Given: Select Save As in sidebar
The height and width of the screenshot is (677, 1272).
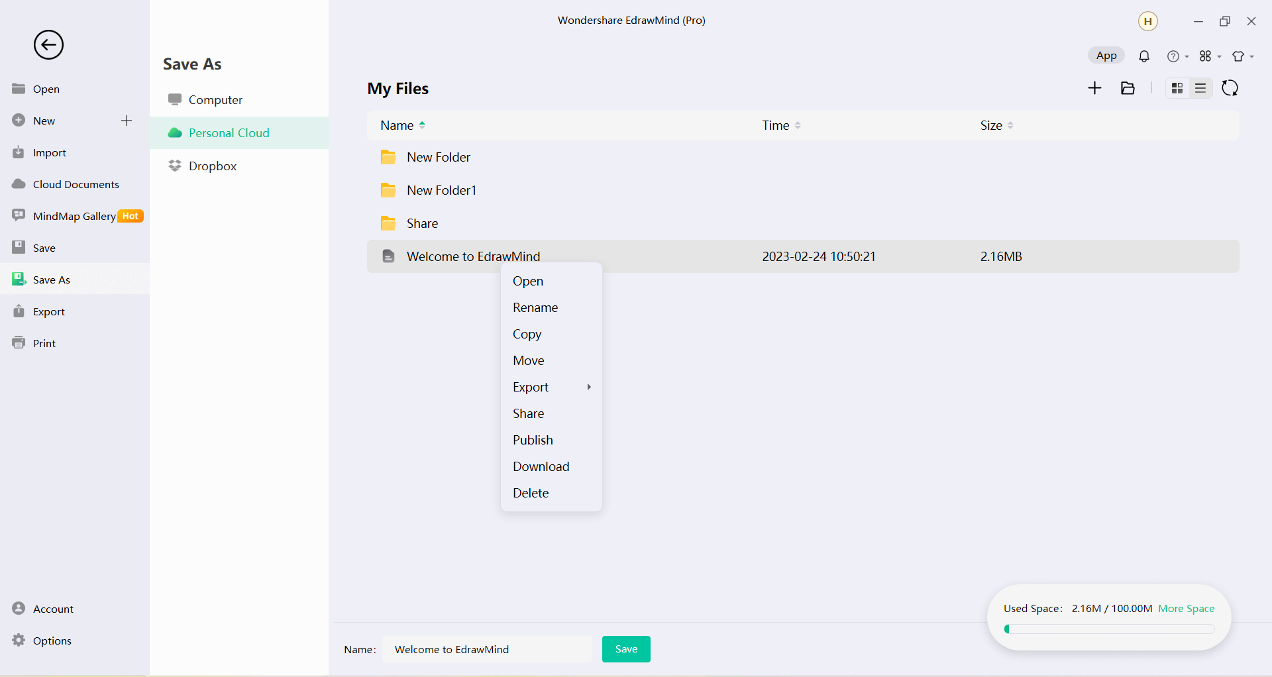Looking at the screenshot, I should [74, 280].
